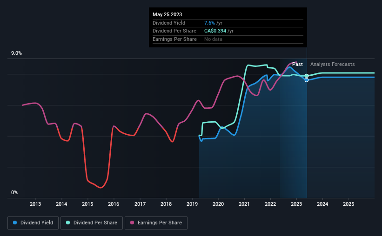
Task: Click the 2013 x-axis label
Action: 35,204
